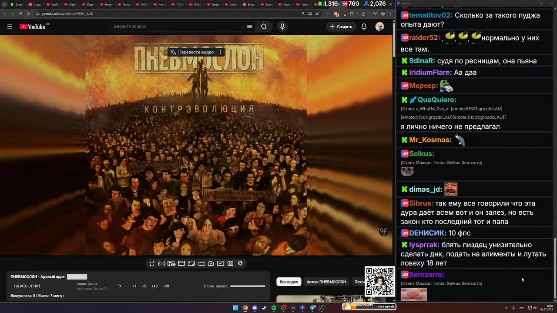Screen dimensions: 557x313
Task: Click the gray badge next to Адовый адок
Action: tap(77, 277)
